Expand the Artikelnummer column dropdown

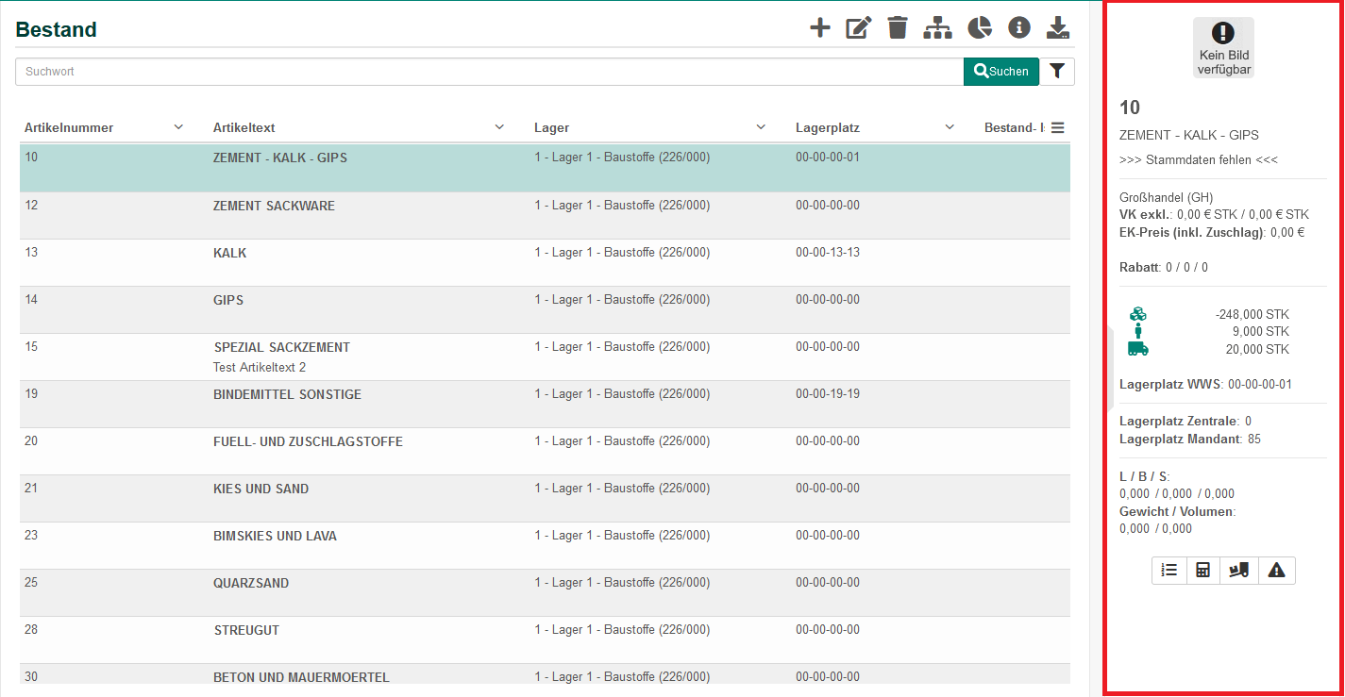178,127
